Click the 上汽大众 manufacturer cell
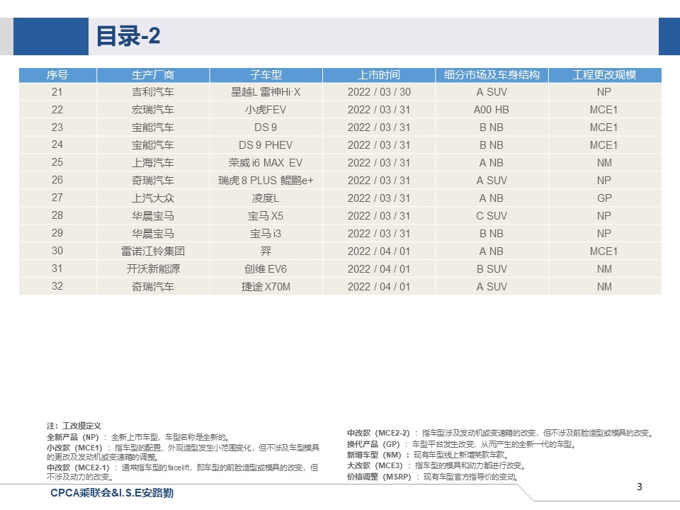This screenshot has height=510, width=680. 153,198
